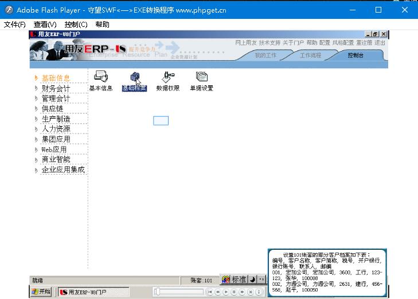Viewport: 418px width, 299px height.
Task: Open the Flash Player 帮助 menu
Action: (x=103, y=25)
